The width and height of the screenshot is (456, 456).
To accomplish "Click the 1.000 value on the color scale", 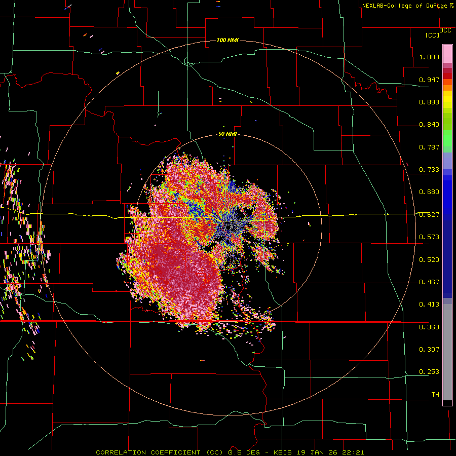I will point(429,57).
